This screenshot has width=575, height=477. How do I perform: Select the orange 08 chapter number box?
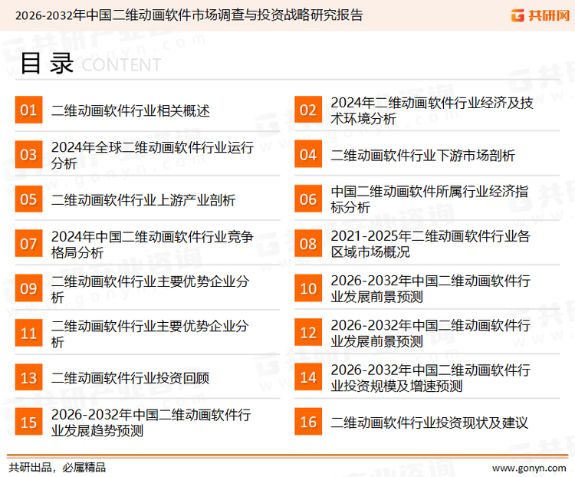[308, 244]
